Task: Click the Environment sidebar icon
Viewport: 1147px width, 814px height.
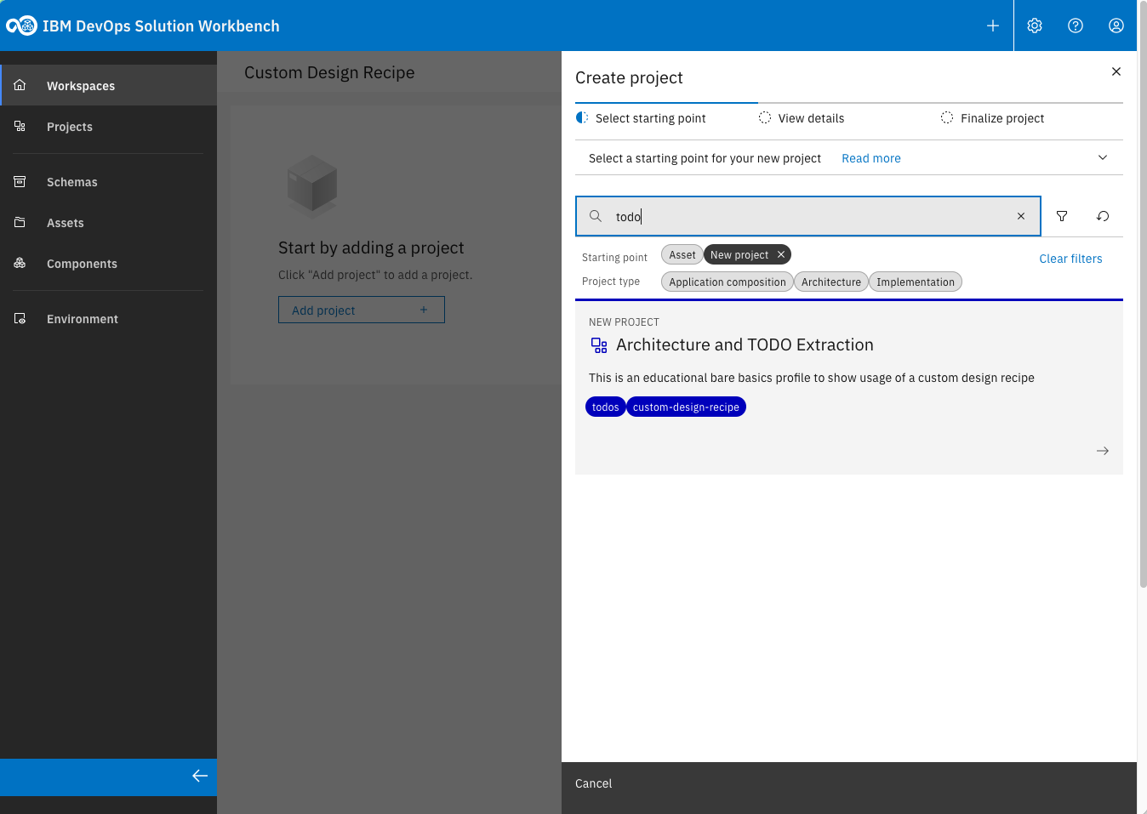Action: [20, 318]
